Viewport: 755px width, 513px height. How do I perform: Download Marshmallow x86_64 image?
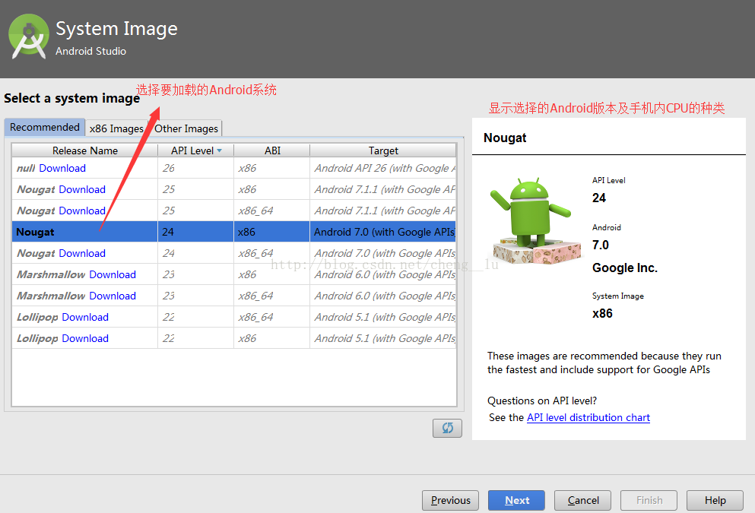tap(113, 296)
